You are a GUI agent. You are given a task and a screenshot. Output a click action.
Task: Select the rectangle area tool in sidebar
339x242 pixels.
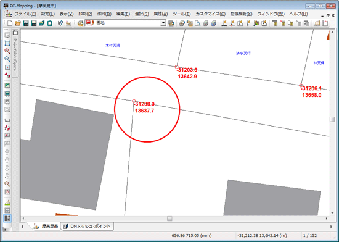(7, 43)
